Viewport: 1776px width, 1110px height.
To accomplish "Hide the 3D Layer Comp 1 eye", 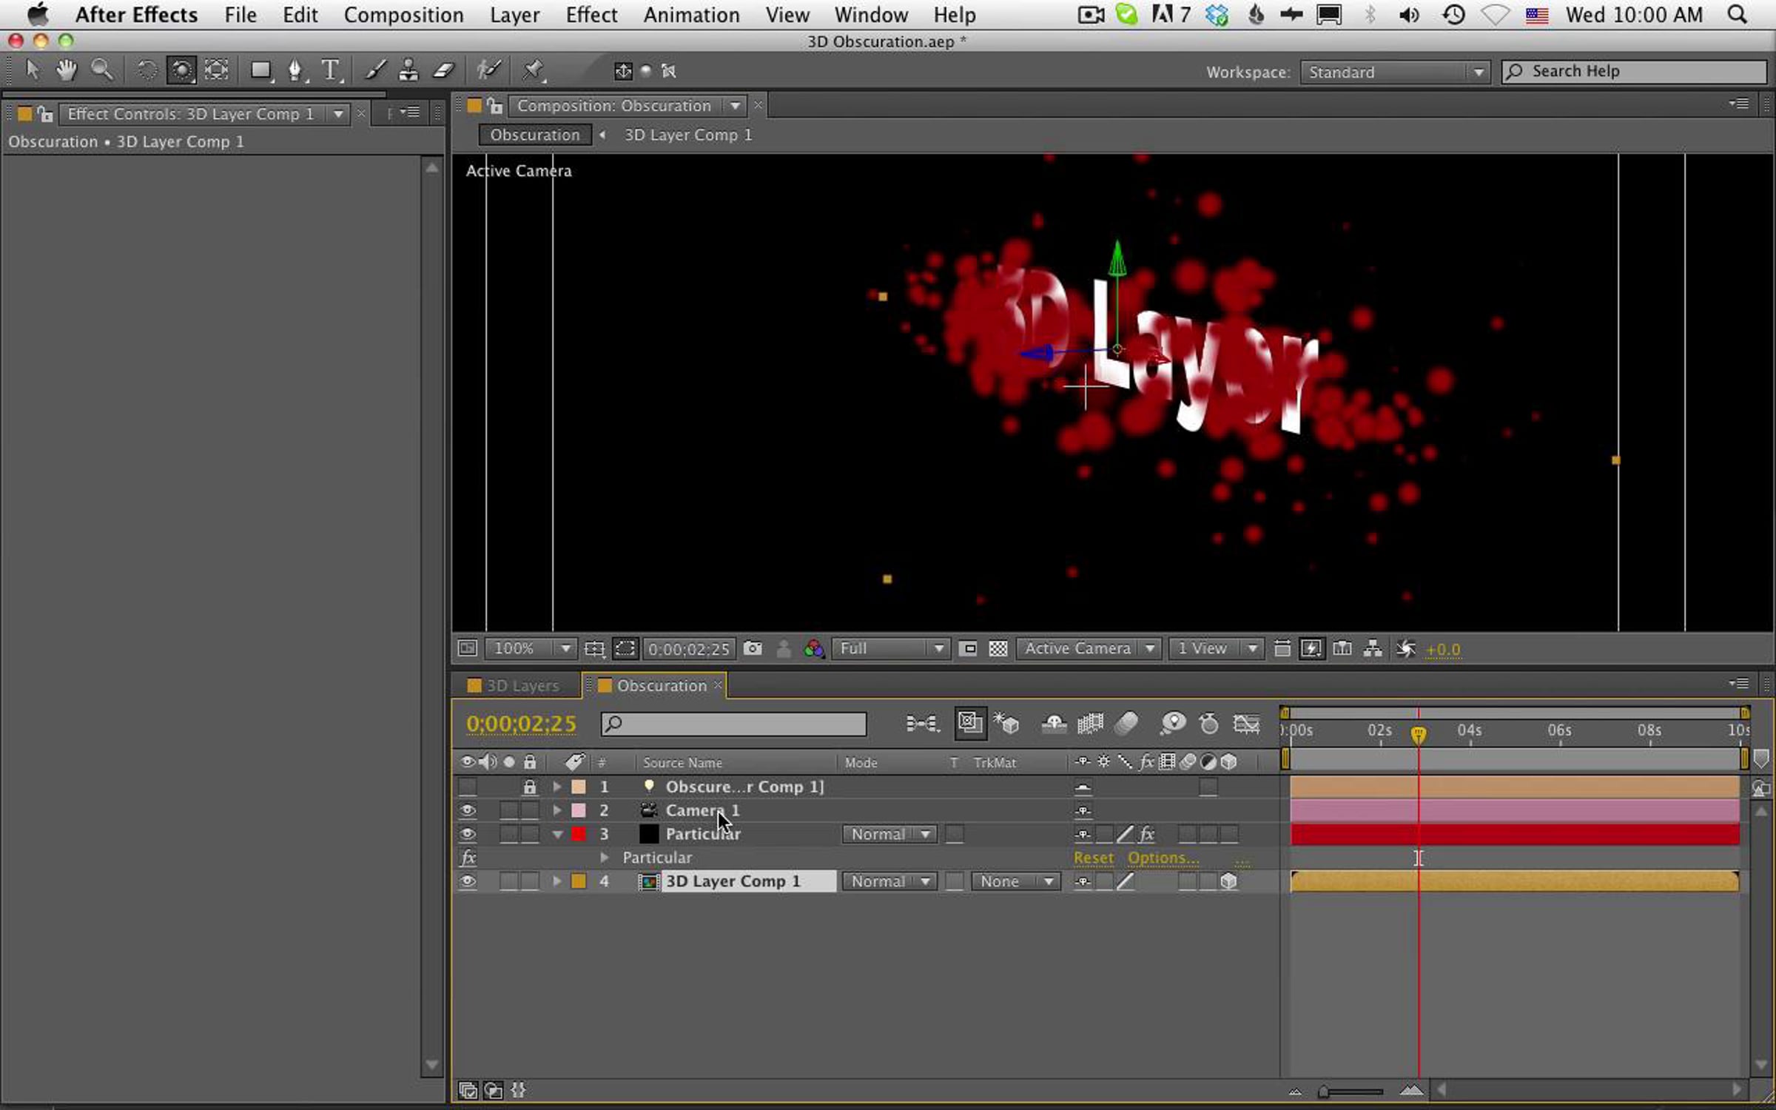I will [468, 881].
